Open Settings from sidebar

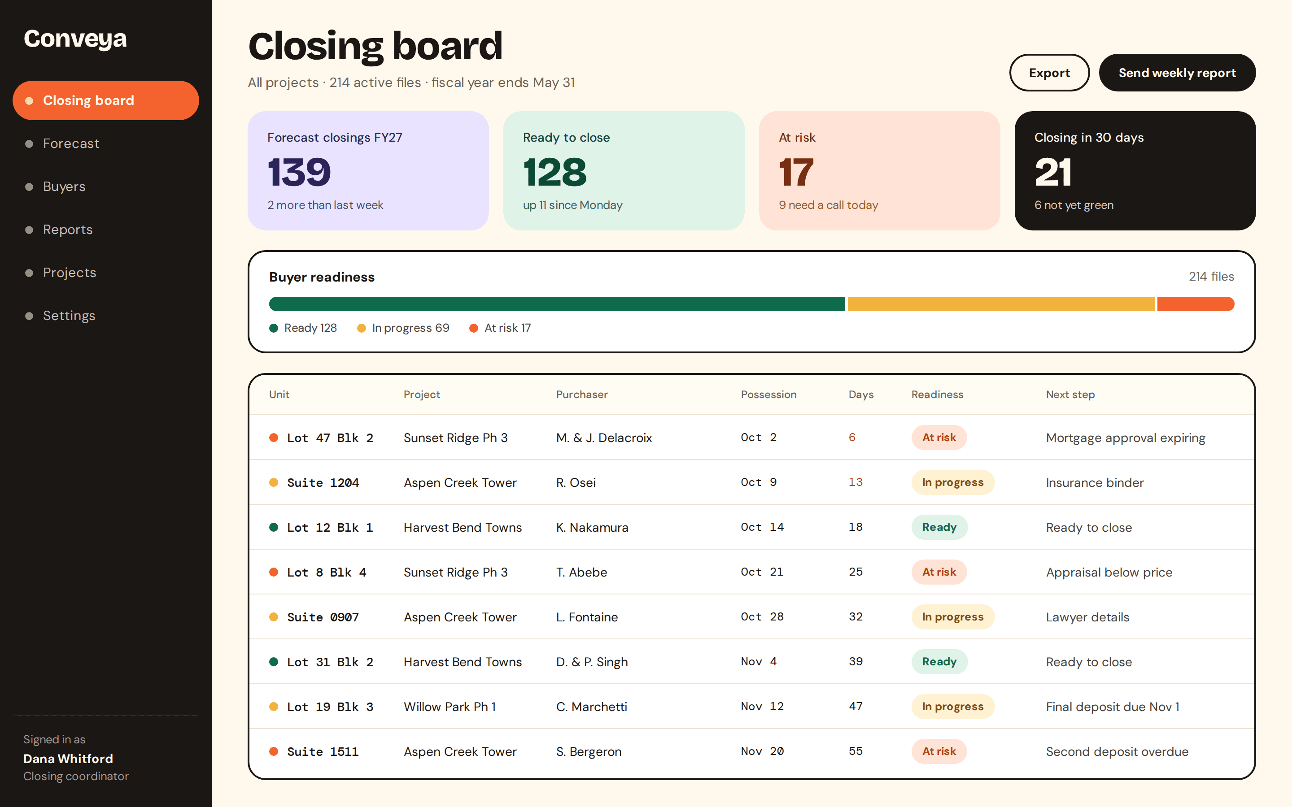pyautogui.click(x=106, y=316)
